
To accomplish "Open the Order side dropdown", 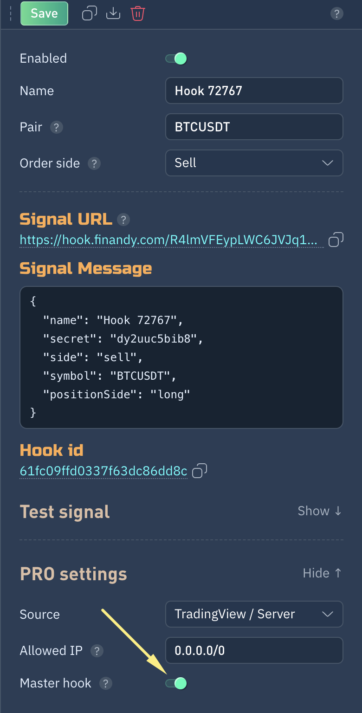I will click(254, 163).
